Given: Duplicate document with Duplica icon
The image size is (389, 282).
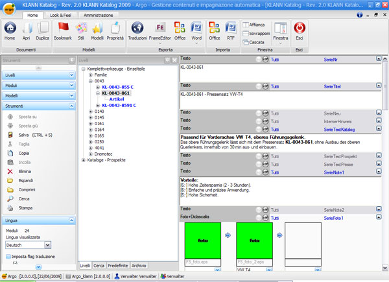Looking at the screenshot, I should pos(43,28).
